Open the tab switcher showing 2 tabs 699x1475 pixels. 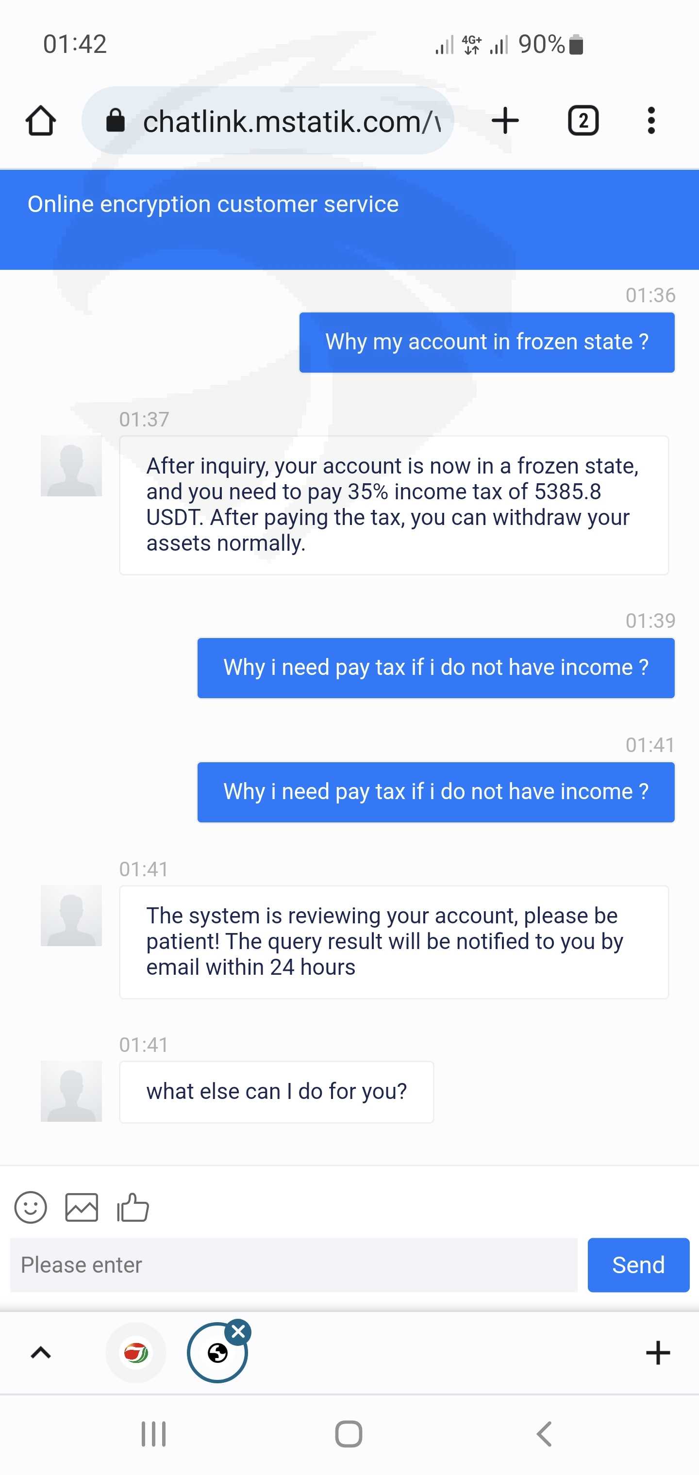click(x=582, y=121)
